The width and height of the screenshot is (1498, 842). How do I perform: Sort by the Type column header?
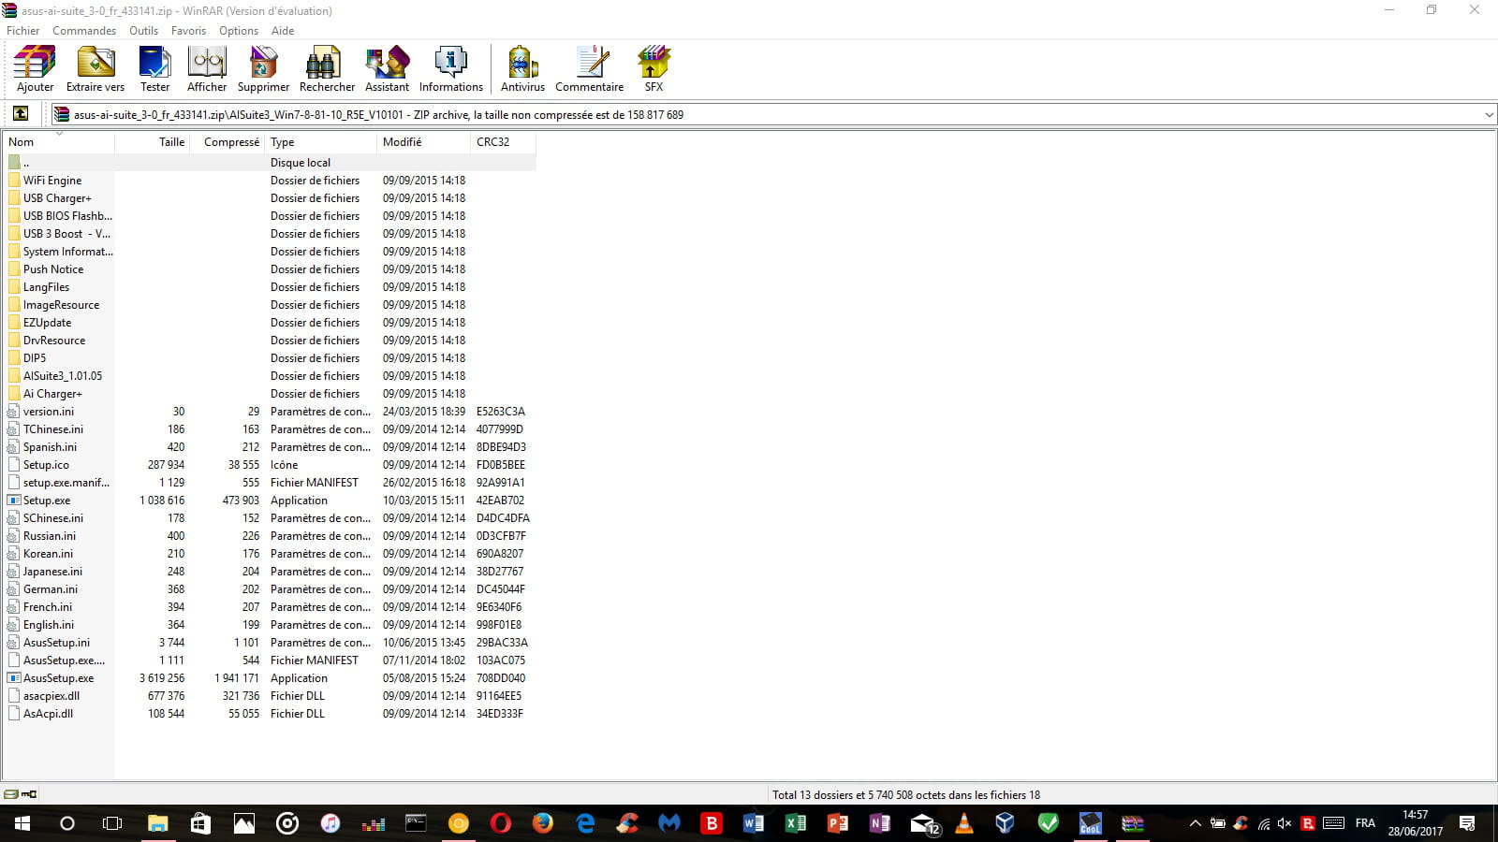point(321,142)
